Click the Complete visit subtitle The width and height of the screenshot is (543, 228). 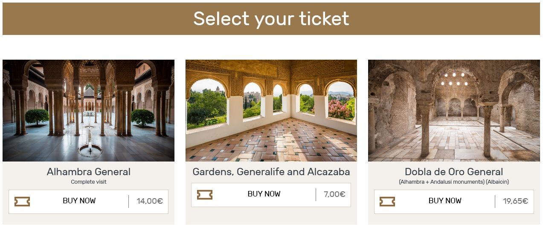(89, 182)
